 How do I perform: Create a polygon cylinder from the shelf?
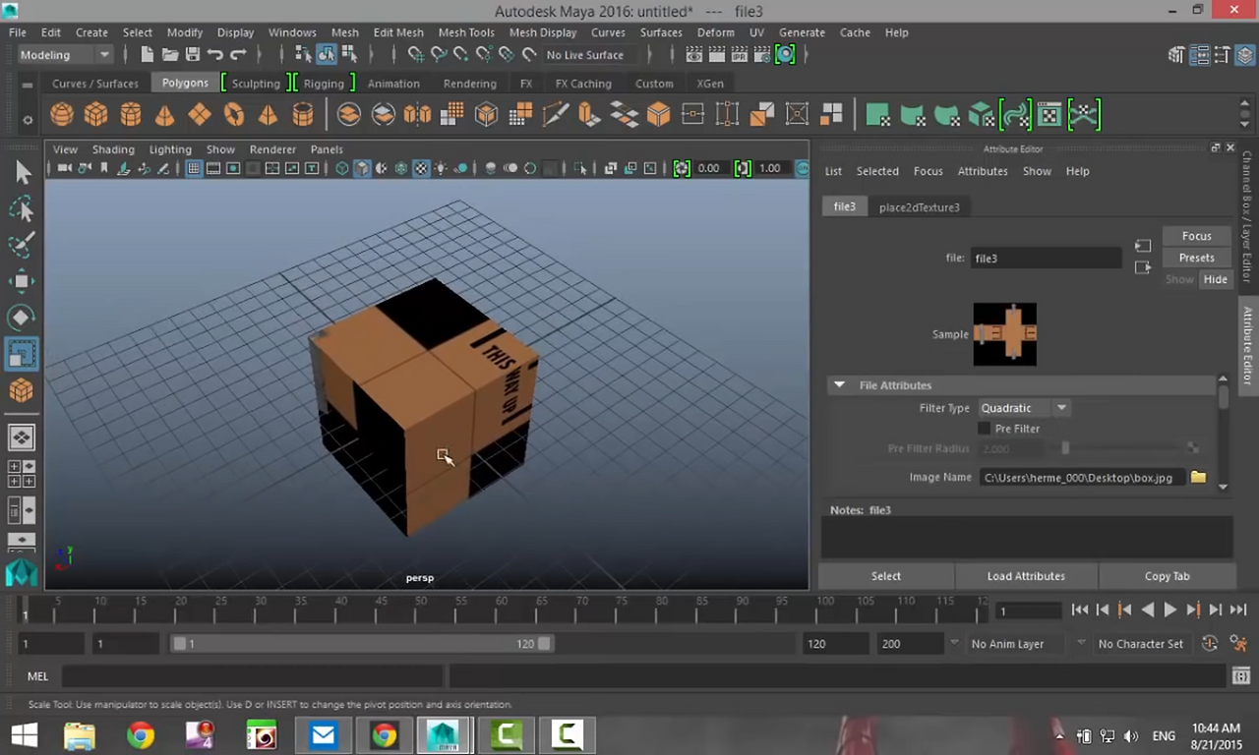pyautogui.click(x=130, y=115)
